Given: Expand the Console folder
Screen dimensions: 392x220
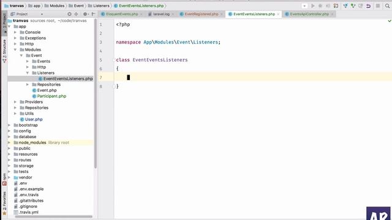Looking at the screenshot, I should click(15, 32).
